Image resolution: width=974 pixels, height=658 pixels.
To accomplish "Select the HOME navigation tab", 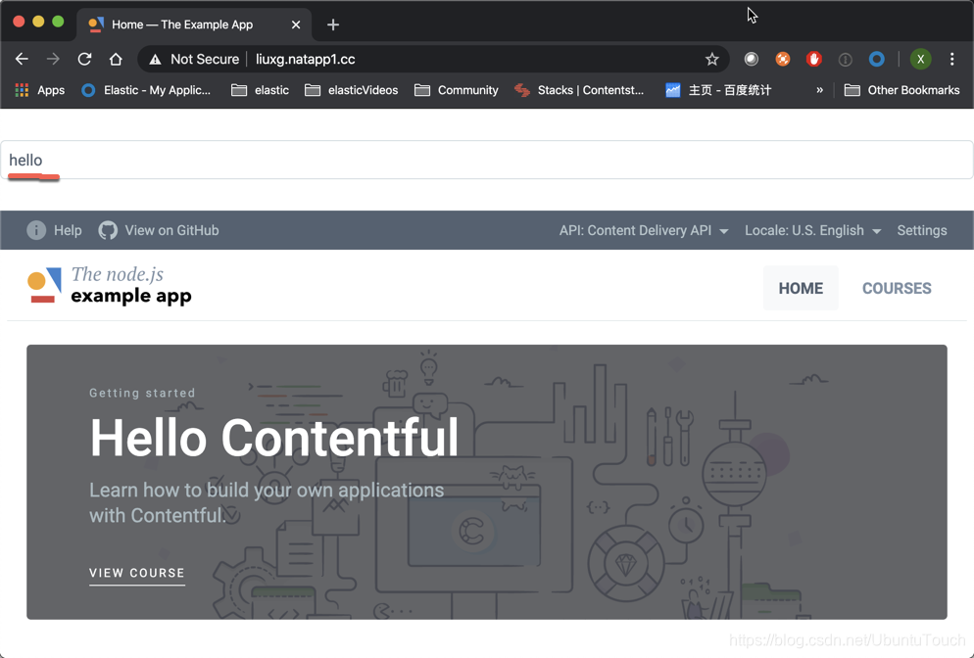I will 801,288.
